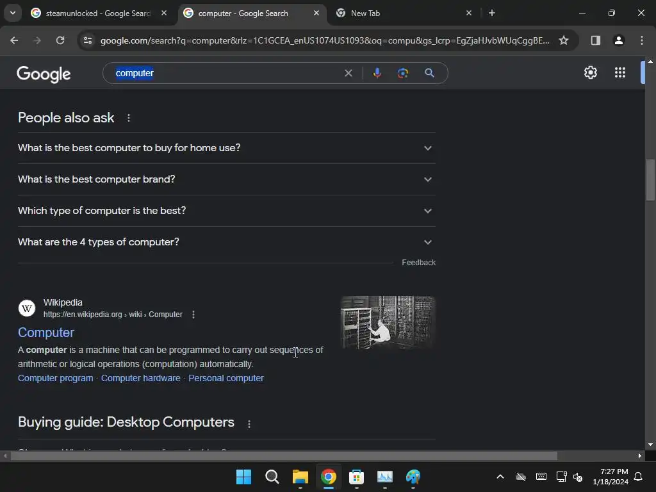Open the Paint app from taskbar
The width and height of the screenshot is (656, 492).
413,477
